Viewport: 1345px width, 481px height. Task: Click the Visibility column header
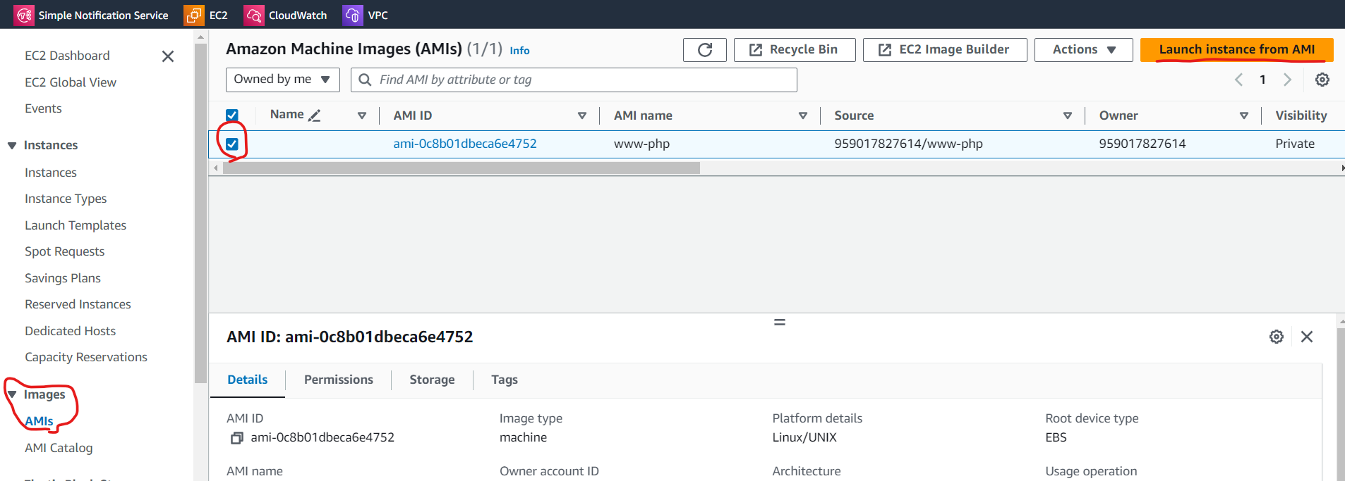coord(1301,115)
